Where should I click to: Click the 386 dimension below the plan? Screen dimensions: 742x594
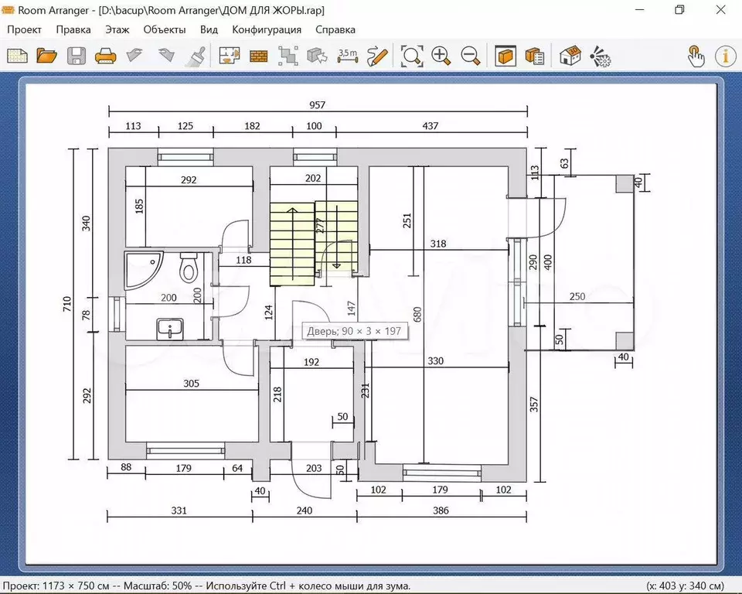(x=441, y=510)
